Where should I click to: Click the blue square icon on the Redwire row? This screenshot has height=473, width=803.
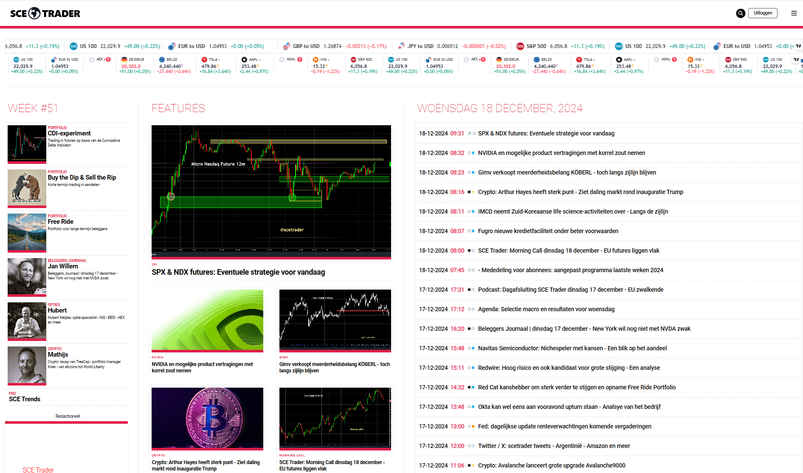tap(473, 368)
